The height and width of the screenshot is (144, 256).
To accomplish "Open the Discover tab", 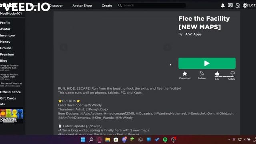I will coord(56,6).
